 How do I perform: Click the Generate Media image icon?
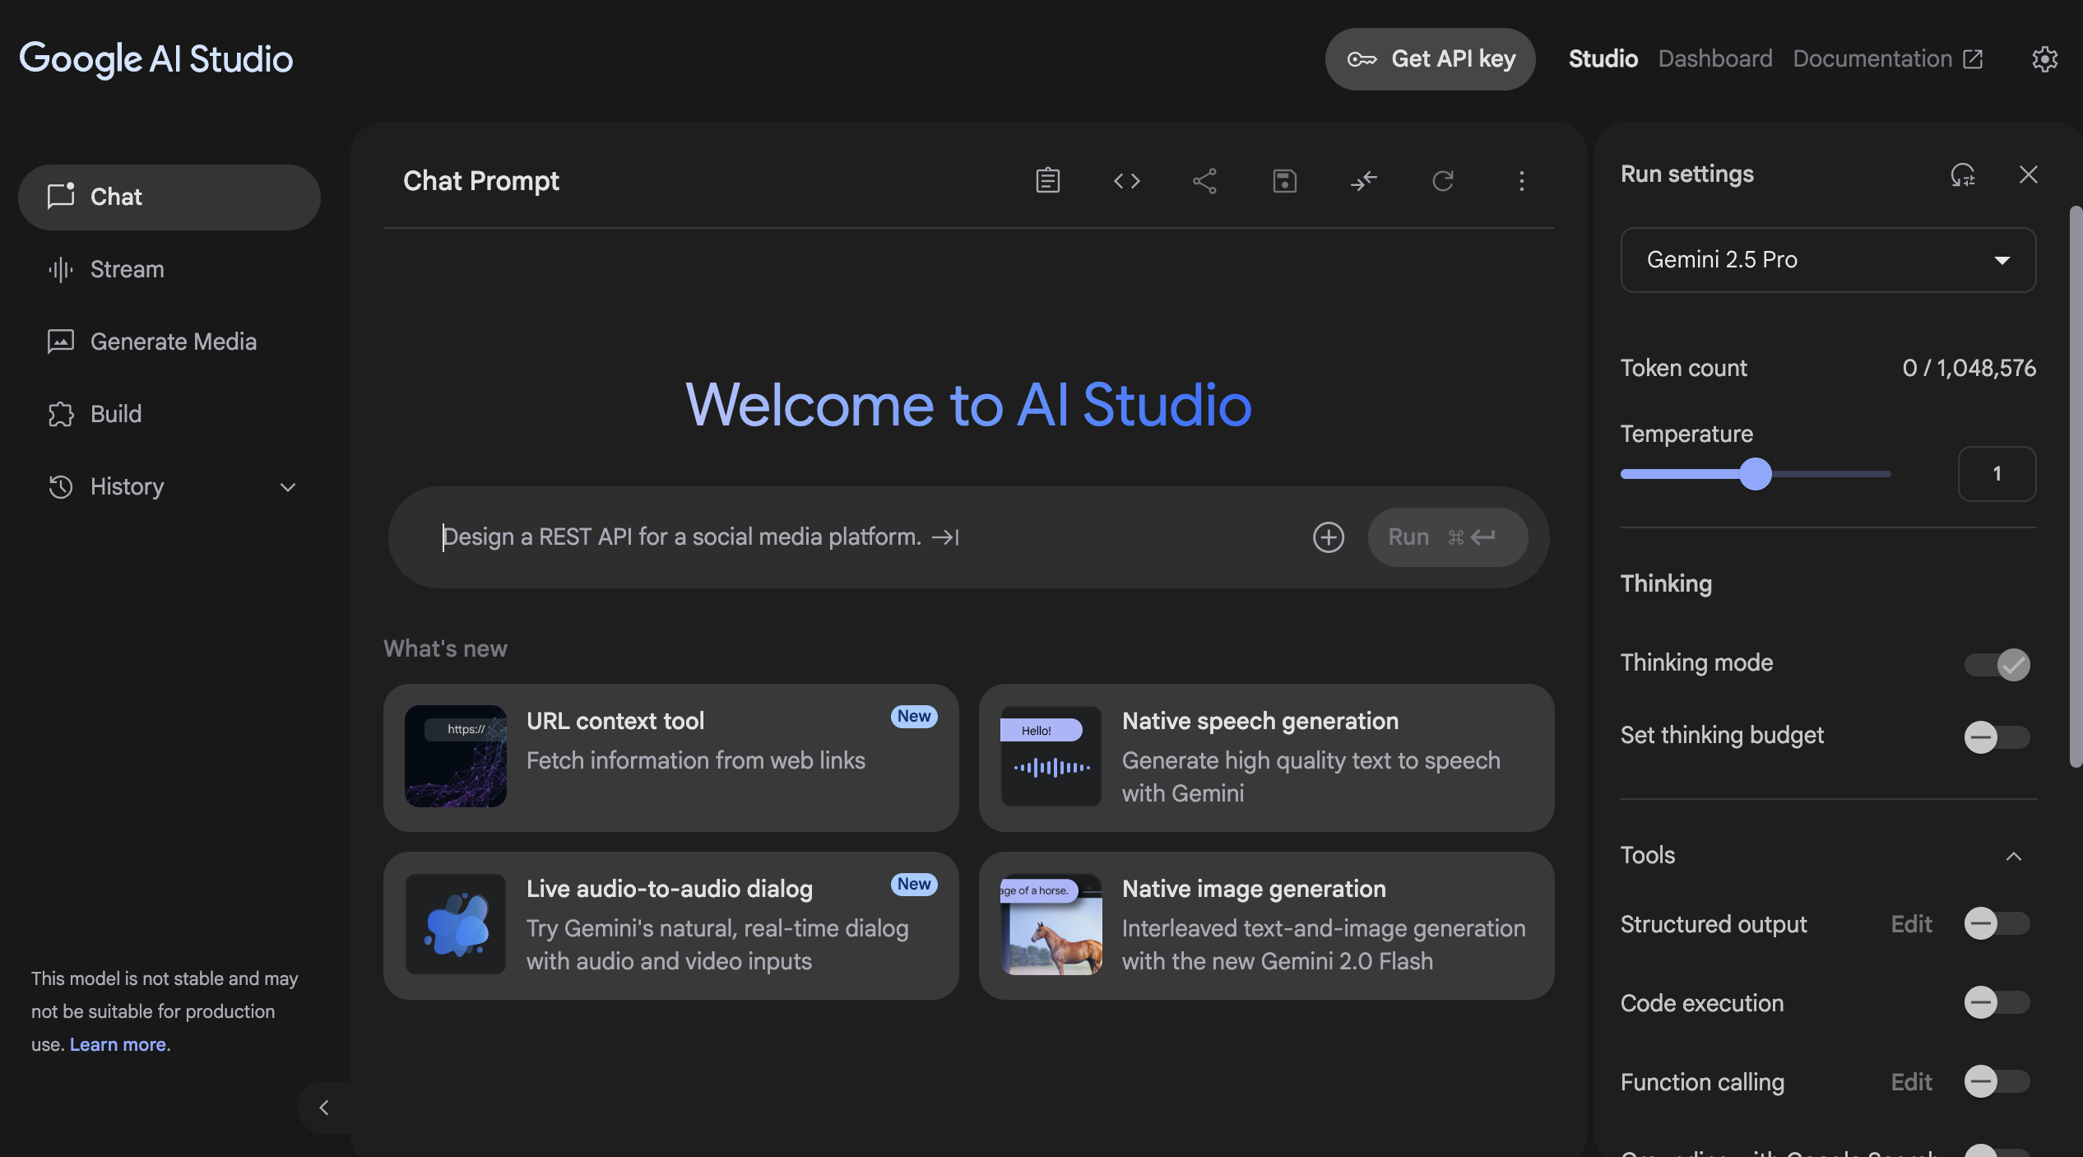(61, 342)
